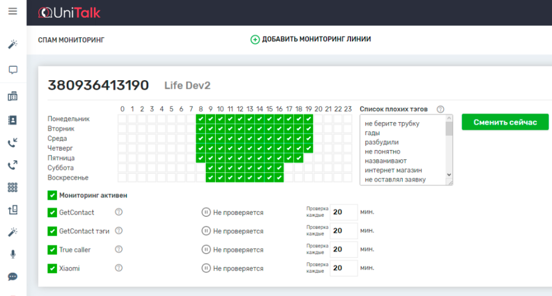Open the office building sidebar icon
This screenshot has height=296, width=552.
(13, 96)
